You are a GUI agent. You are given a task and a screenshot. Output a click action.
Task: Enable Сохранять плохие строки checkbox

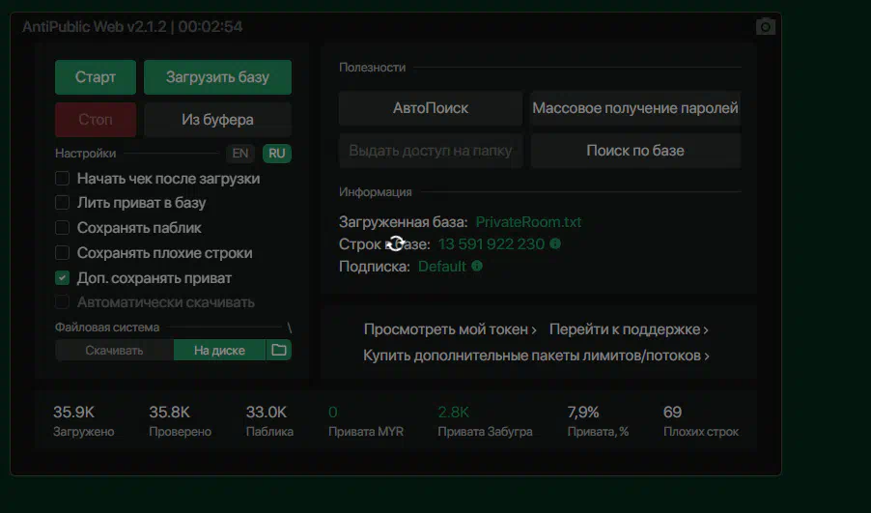[x=62, y=253]
